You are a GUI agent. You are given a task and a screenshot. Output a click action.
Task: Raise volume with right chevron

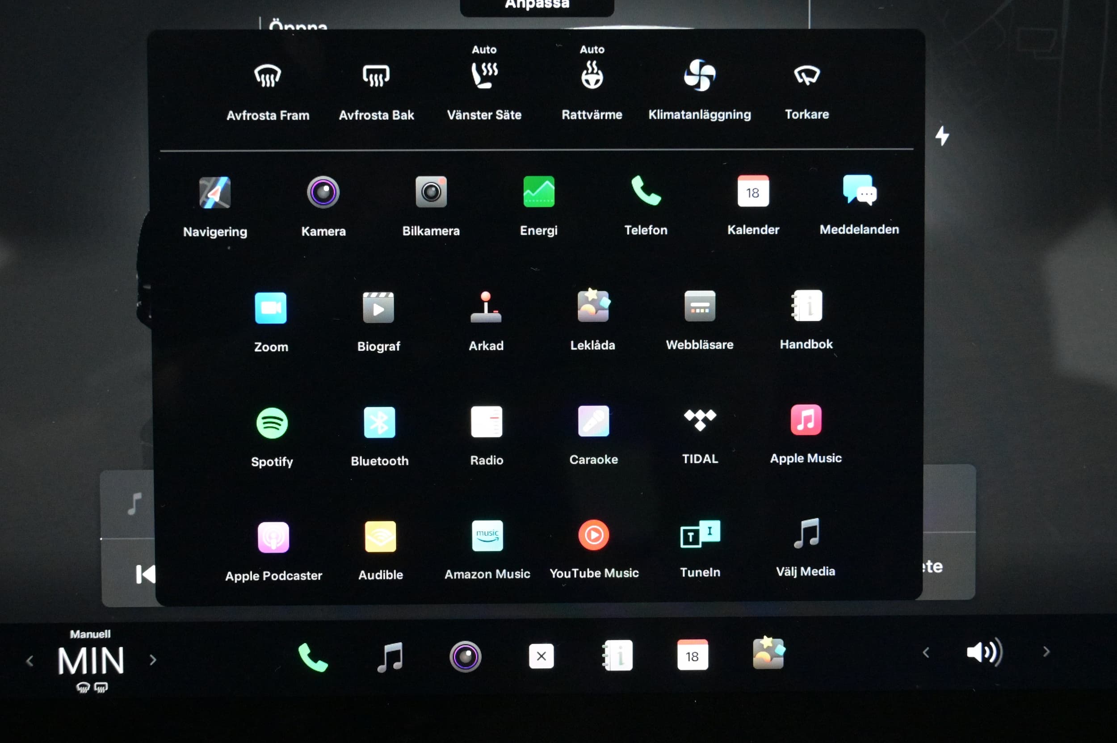(x=1046, y=652)
